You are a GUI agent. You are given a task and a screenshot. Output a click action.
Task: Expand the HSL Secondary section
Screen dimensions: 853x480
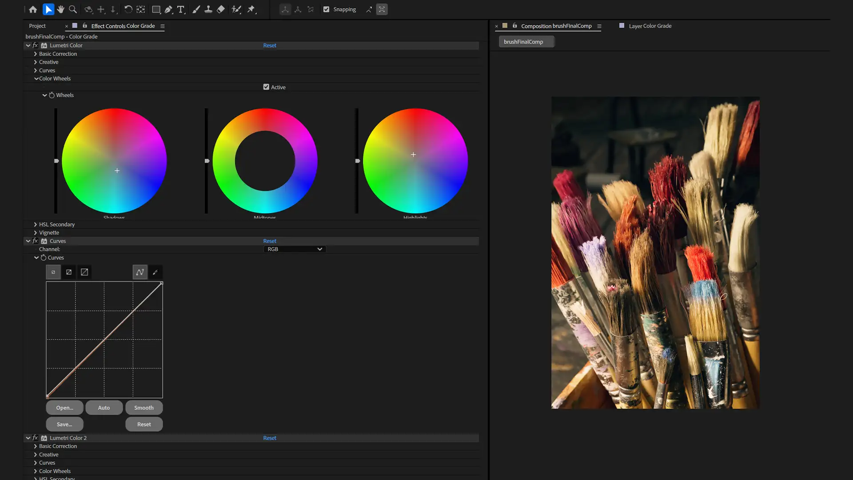tap(36, 224)
